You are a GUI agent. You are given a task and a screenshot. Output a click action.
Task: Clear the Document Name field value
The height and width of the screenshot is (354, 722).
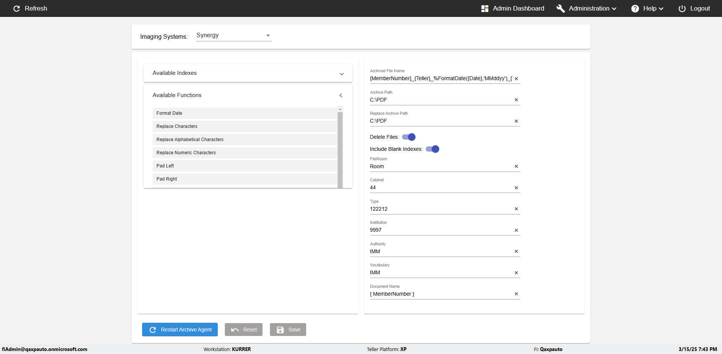pyautogui.click(x=516, y=294)
